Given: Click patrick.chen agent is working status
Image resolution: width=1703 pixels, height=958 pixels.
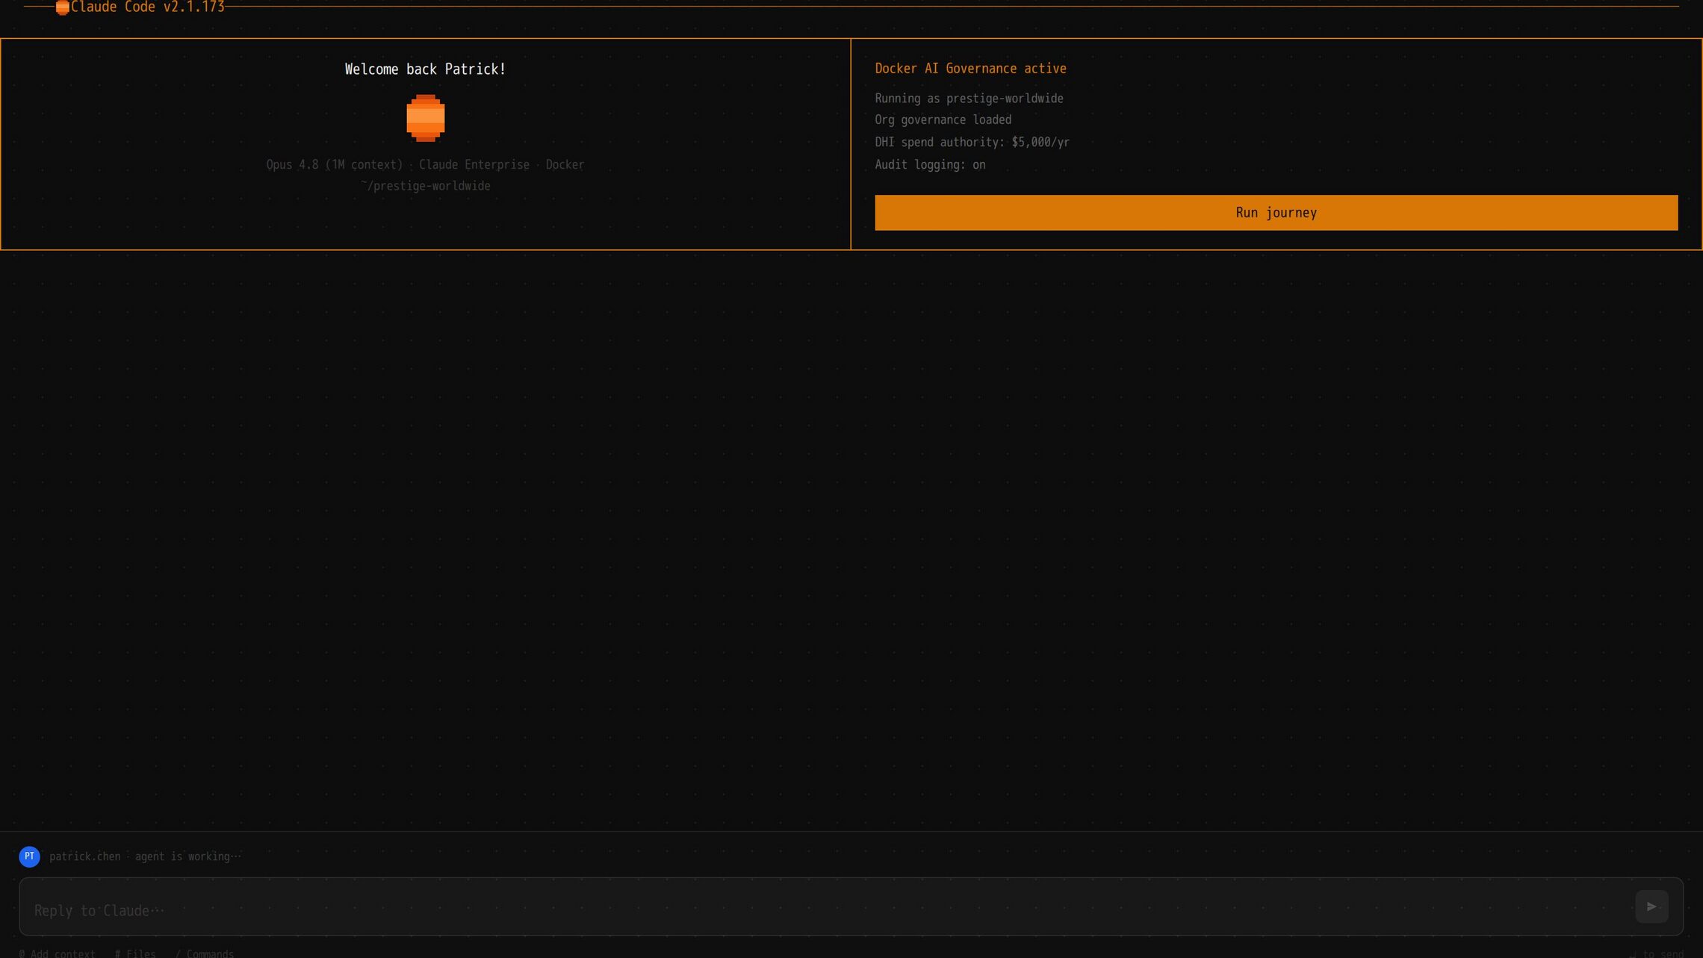Looking at the screenshot, I should [145, 856].
